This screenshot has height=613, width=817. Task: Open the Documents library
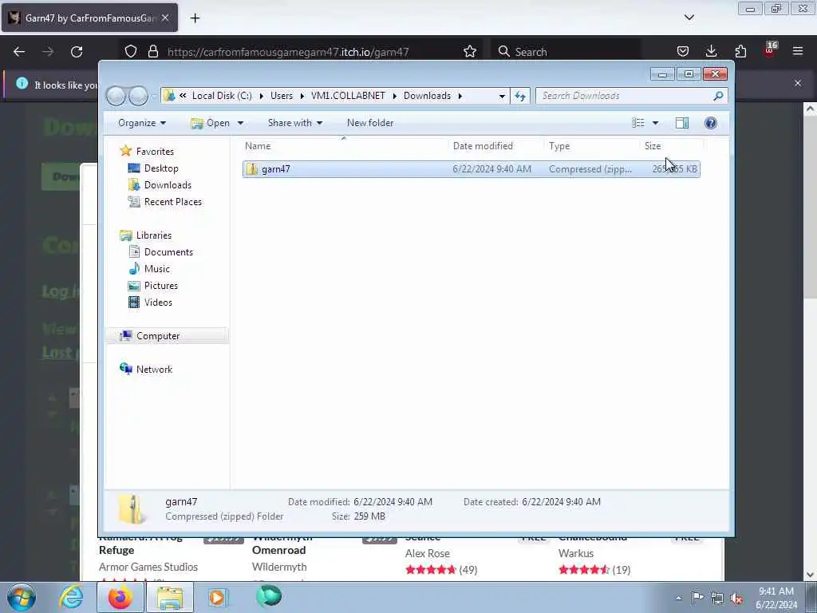coord(168,251)
